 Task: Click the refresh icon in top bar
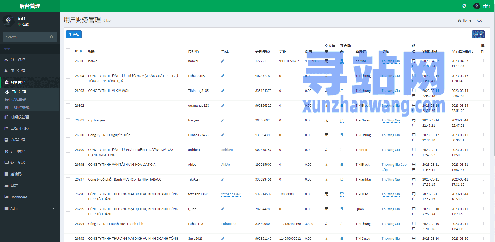[464, 6]
